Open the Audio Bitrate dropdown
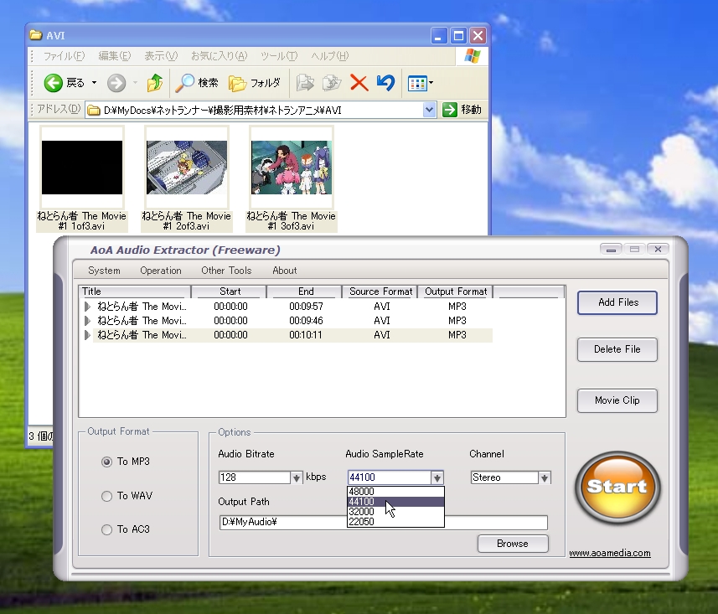Screen dimensions: 718x614 tap(297, 478)
